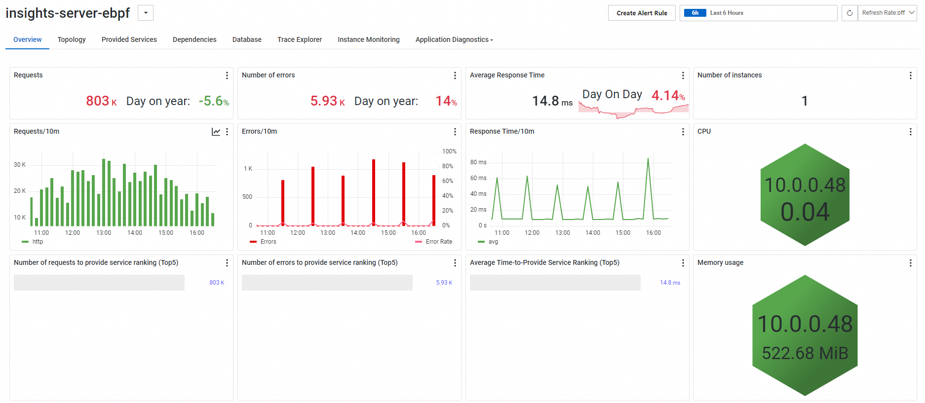Open the Requests panel kebab menu
This screenshot has width=925, height=403.
click(x=227, y=75)
